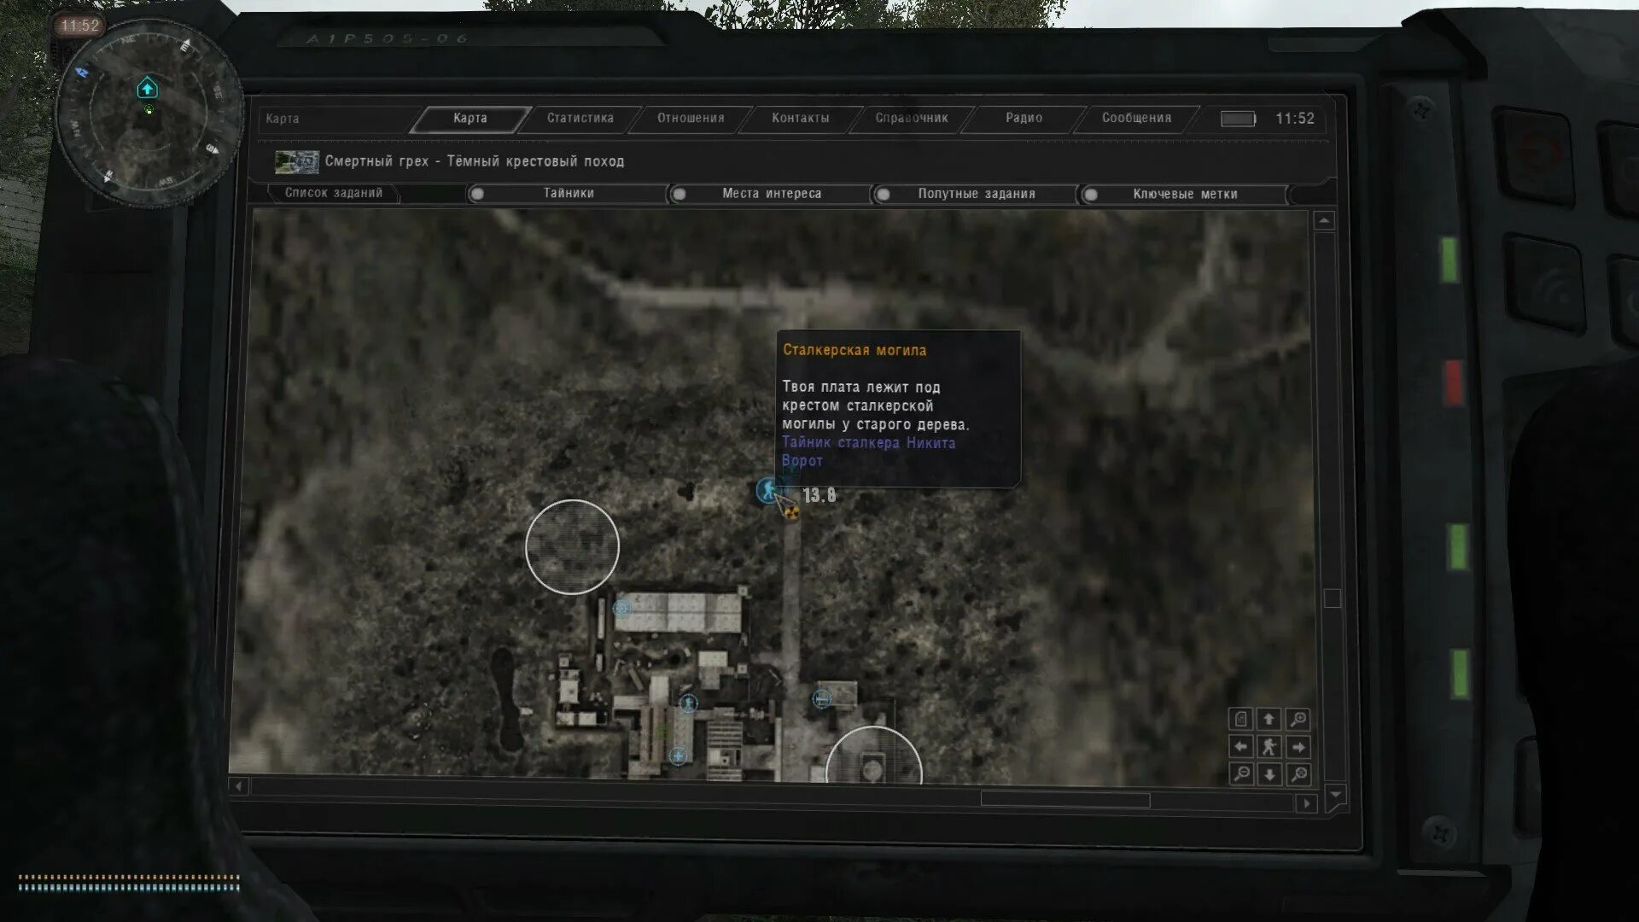Center map on player character icon
This screenshot has height=922, width=1639.
click(x=1269, y=747)
